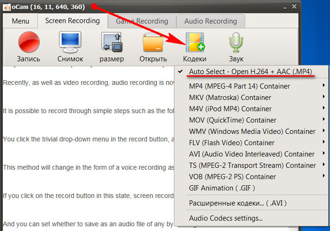330x231 pixels.
Task: Choose Расширенные кодеки... (.AVI)
Action: tap(251, 203)
